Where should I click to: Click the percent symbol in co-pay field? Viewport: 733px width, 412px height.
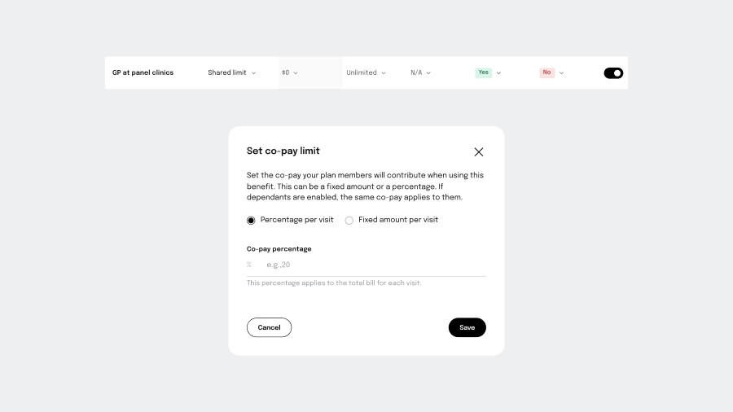pos(249,265)
